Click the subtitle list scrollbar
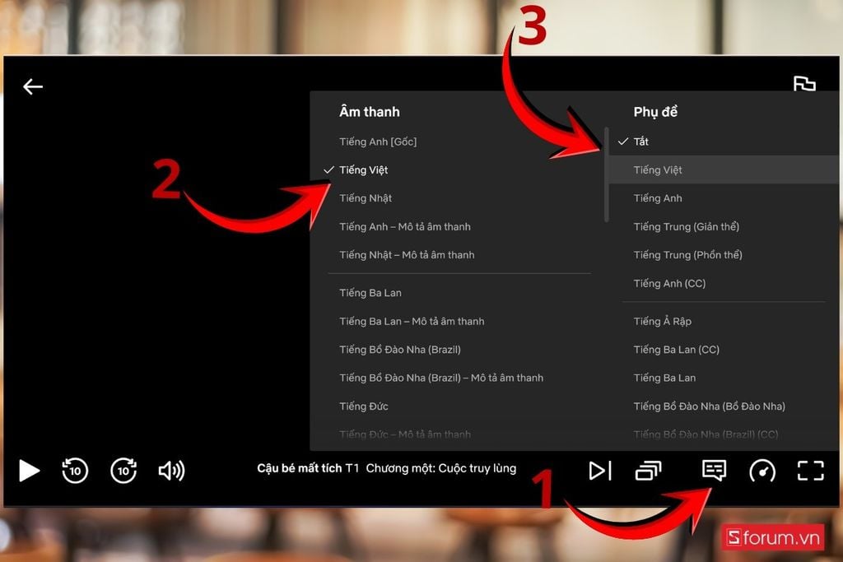The width and height of the screenshot is (843, 562). [x=607, y=173]
